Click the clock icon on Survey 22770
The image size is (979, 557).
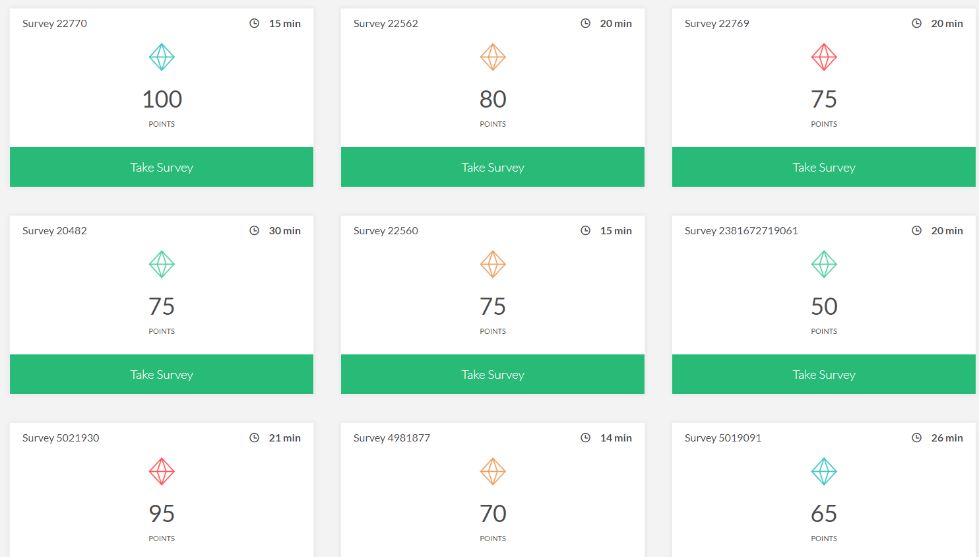[x=254, y=24]
